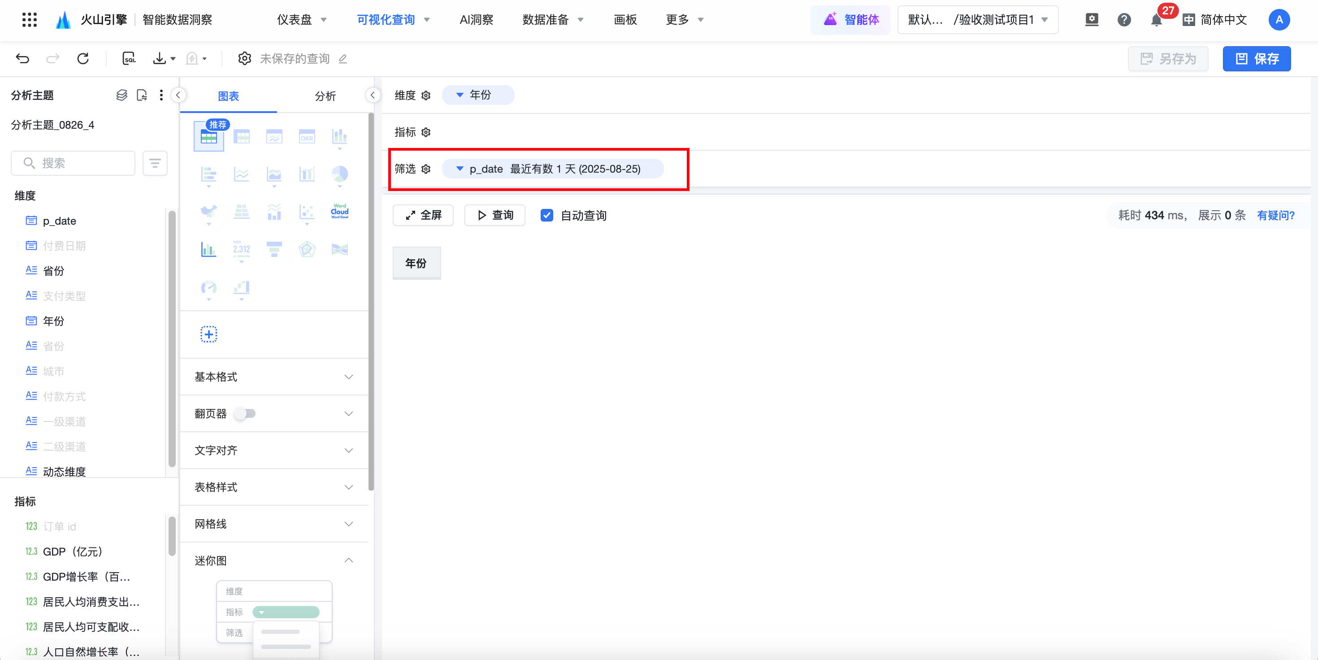Click the blue 保存 button
This screenshot has width=1318, height=660.
1257,59
